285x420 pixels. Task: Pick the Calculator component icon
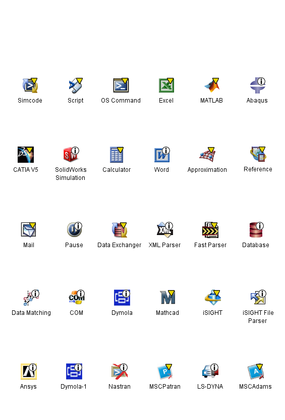(x=117, y=155)
